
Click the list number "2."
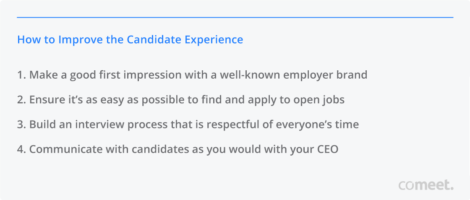(x=21, y=100)
